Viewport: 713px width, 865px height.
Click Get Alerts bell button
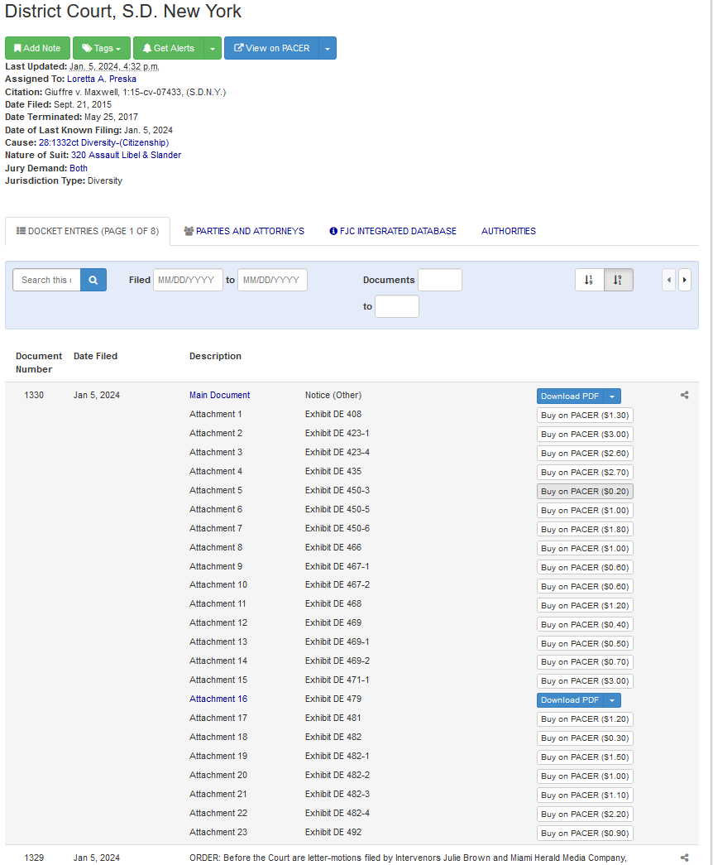[169, 48]
